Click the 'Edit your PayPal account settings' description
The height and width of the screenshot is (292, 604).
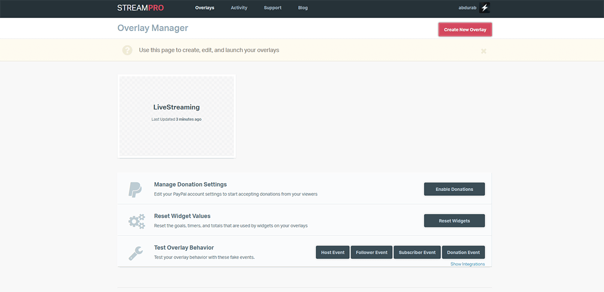[x=236, y=194]
